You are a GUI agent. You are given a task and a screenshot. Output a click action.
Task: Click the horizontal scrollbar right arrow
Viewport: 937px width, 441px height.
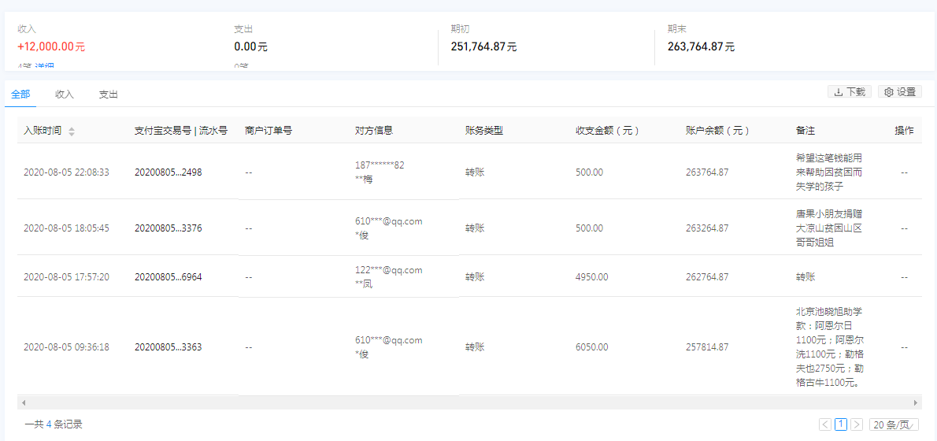915,402
